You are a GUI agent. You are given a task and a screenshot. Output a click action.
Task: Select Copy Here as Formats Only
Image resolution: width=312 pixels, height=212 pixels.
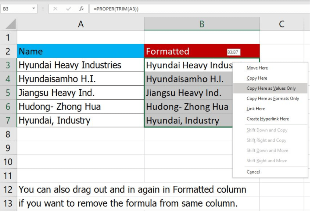(273, 99)
